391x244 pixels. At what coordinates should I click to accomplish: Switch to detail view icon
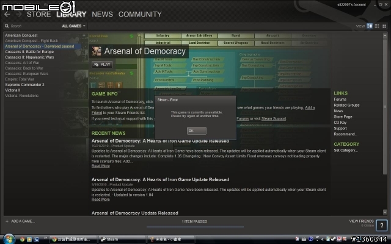point(370,26)
